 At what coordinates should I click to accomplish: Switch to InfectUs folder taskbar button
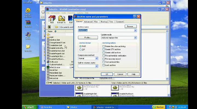(x=78, y=107)
